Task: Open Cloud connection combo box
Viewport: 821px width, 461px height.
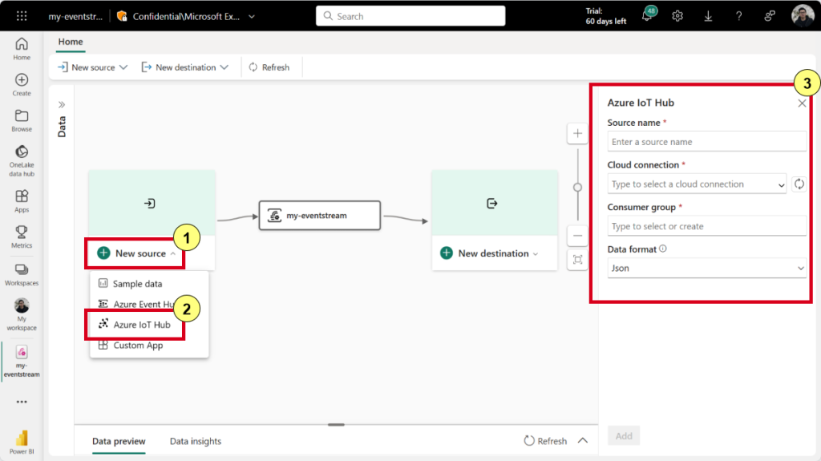Action: pos(697,184)
